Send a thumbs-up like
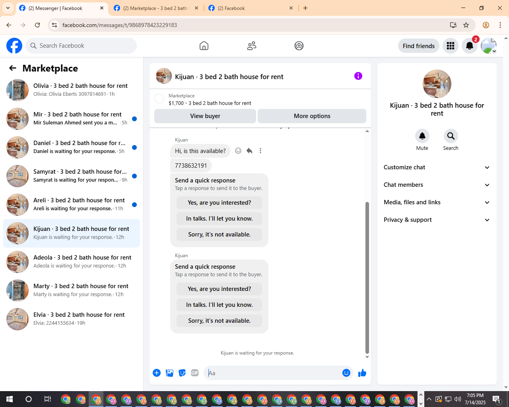 pos(362,373)
